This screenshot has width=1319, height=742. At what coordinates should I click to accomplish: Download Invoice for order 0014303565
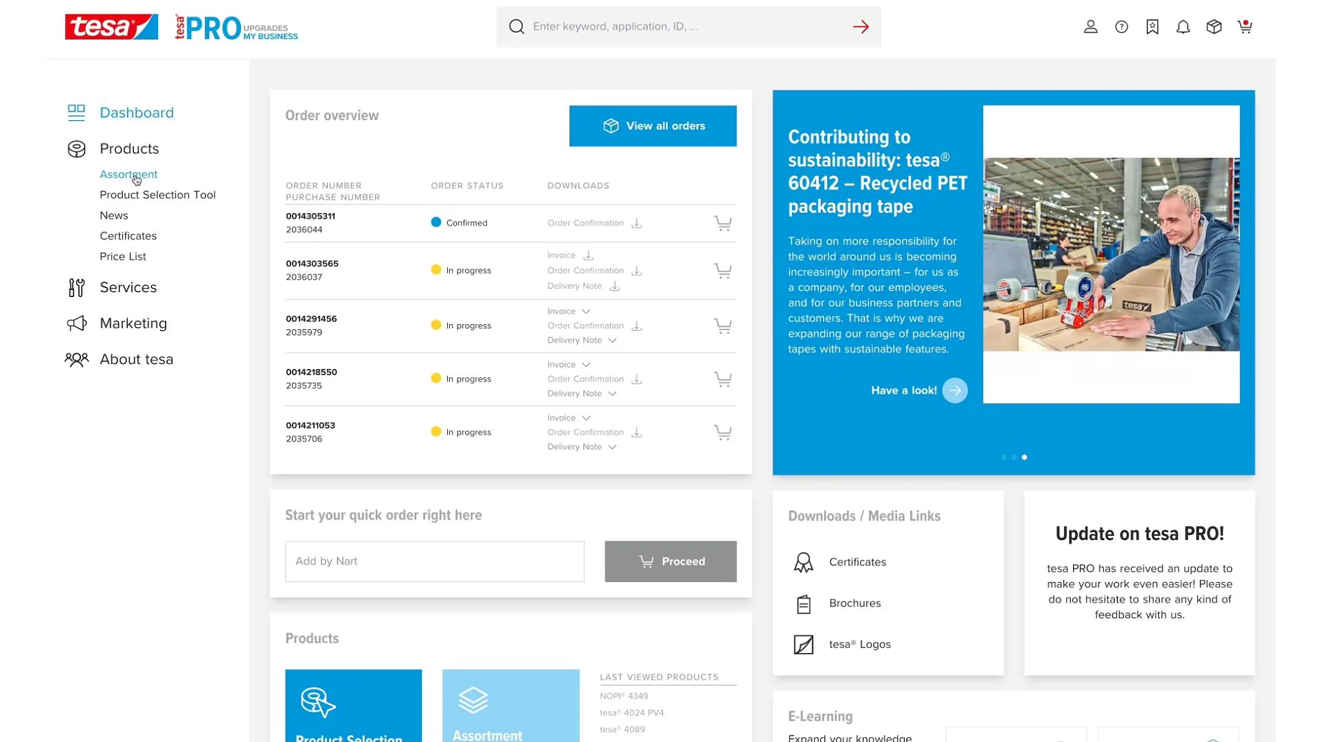click(588, 256)
